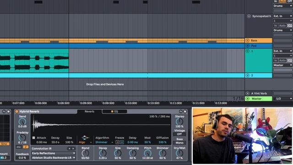Click the Drop Files and Devices Here area
This screenshot has width=293, height=165.
105,84
